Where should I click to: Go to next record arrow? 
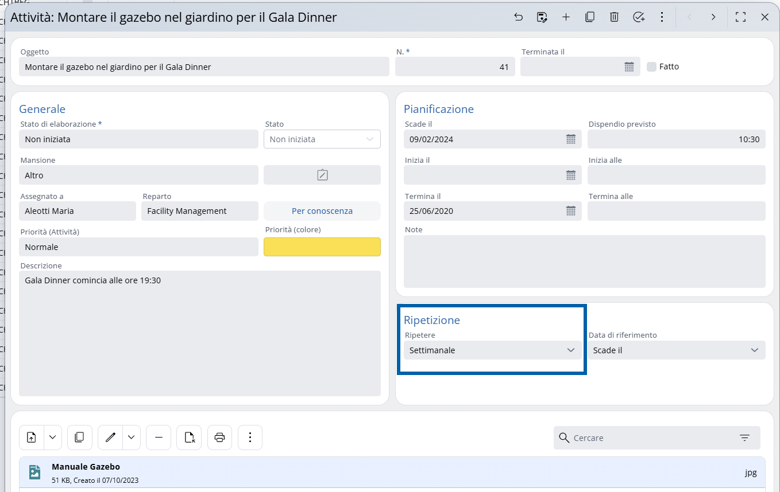[713, 17]
